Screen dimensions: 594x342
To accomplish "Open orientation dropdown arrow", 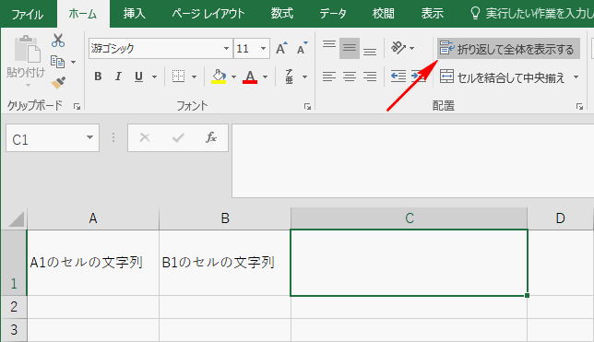I will 411,49.
